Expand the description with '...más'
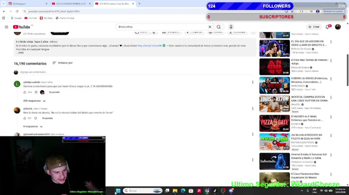349x195 pixels. click(20, 53)
